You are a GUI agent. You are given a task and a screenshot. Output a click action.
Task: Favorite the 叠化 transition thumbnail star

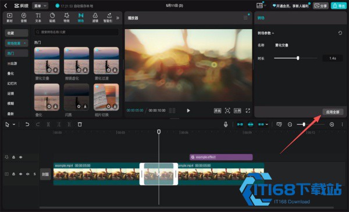click(49, 106)
